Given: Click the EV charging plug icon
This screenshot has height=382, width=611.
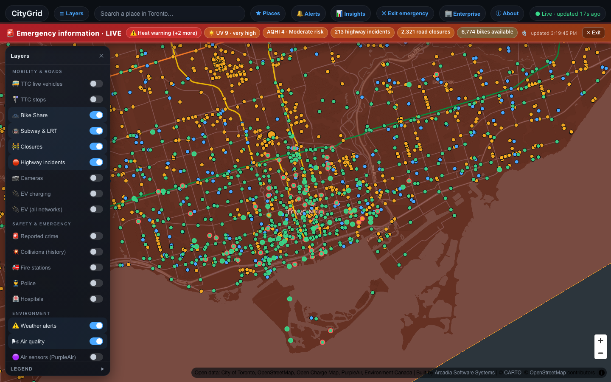Looking at the screenshot, I should click(16, 194).
